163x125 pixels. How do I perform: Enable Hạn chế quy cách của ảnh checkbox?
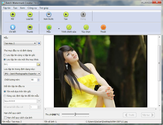(5, 118)
